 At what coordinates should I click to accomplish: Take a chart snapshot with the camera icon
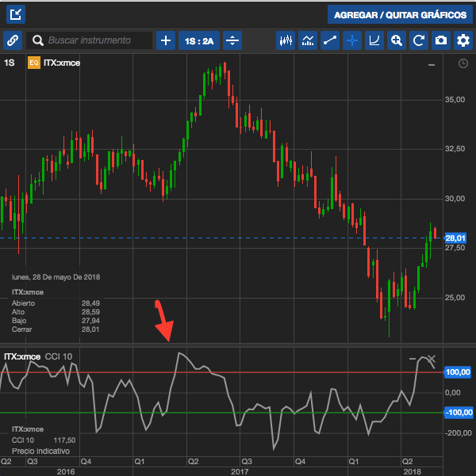(441, 40)
